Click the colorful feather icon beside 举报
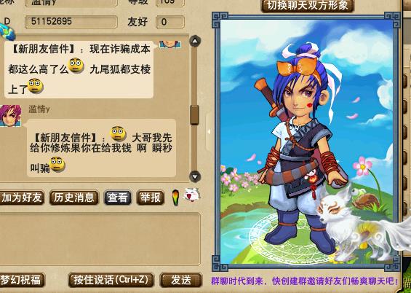 tap(175, 198)
